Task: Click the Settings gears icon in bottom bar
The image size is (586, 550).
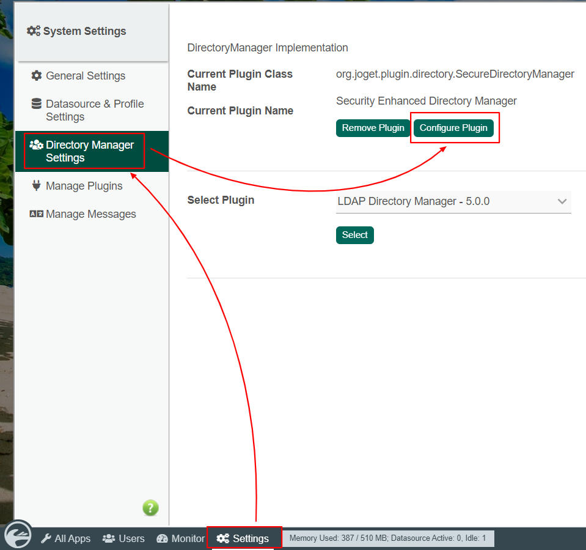Action: 223,538
